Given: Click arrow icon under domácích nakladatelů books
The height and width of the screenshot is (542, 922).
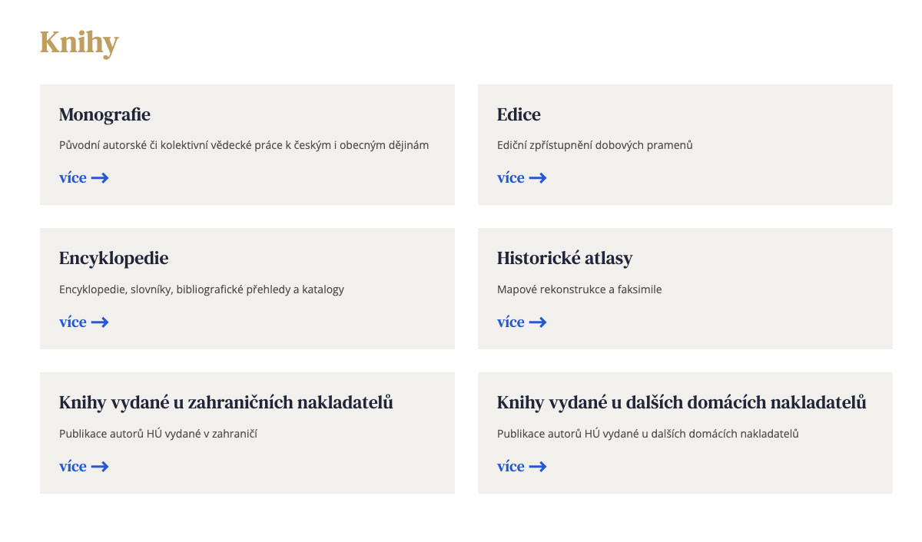Looking at the screenshot, I should pos(538,467).
